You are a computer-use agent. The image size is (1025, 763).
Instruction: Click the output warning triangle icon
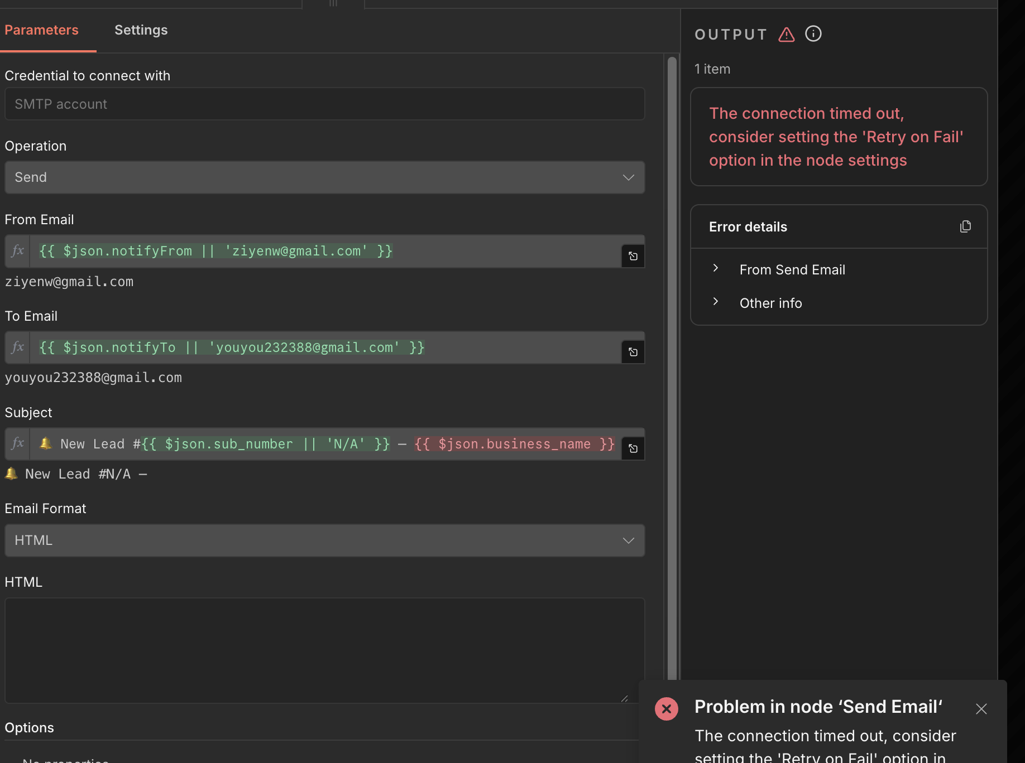pos(786,35)
